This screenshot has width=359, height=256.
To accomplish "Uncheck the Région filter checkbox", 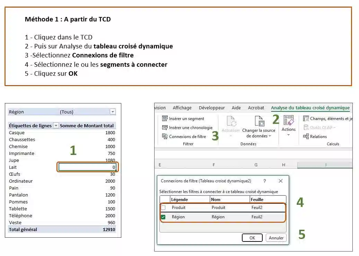I will pyautogui.click(x=163, y=217).
